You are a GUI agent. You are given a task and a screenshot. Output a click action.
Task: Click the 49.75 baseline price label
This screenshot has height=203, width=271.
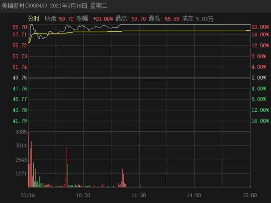click(20, 78)
